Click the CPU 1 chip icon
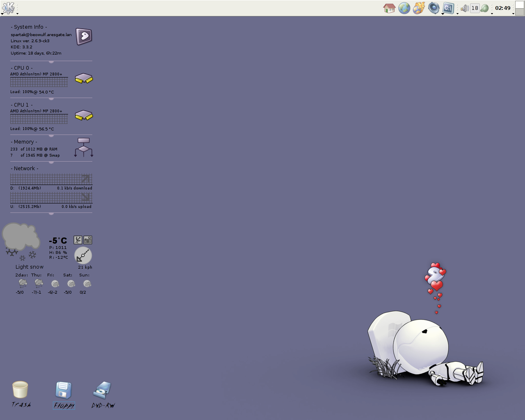The width and height of the screenshot is (525, 420). pyautogui.click(x=84, y=115)
